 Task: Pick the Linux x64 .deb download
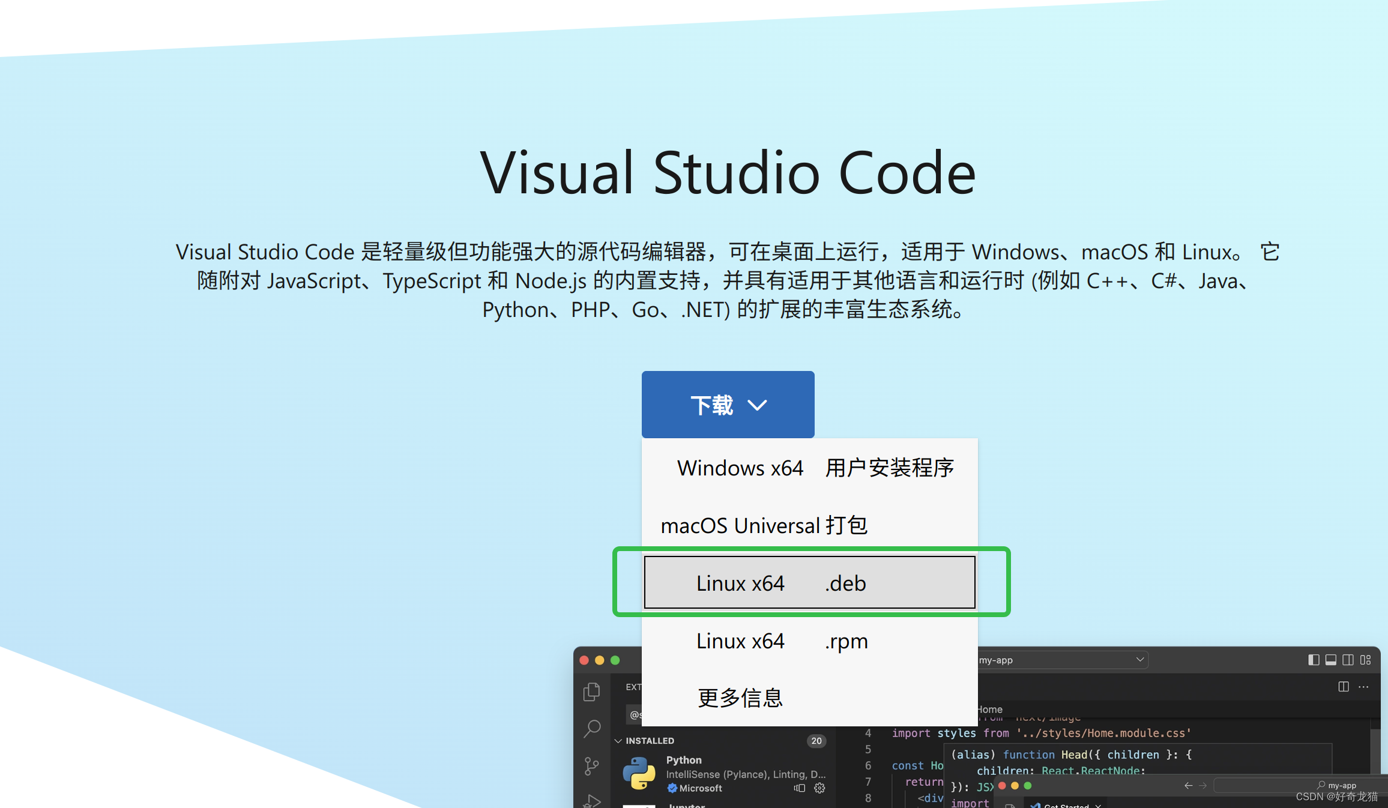[x=809, y=583]
